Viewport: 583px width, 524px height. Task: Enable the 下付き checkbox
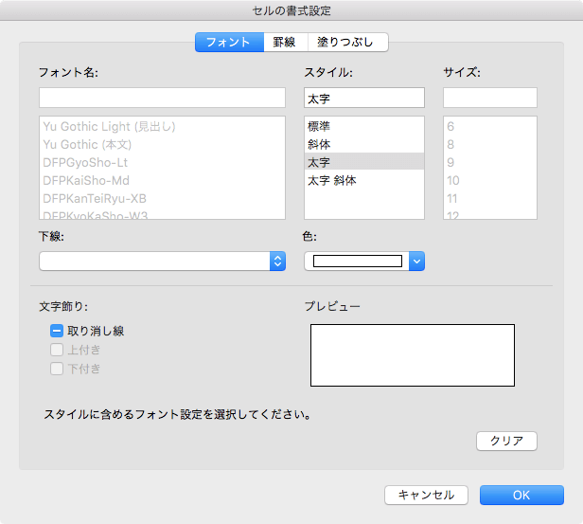[x=57, y=369]
